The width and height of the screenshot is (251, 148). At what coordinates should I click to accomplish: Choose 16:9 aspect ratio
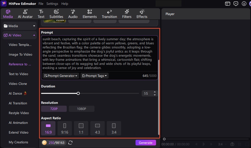[x=48, y=128]
